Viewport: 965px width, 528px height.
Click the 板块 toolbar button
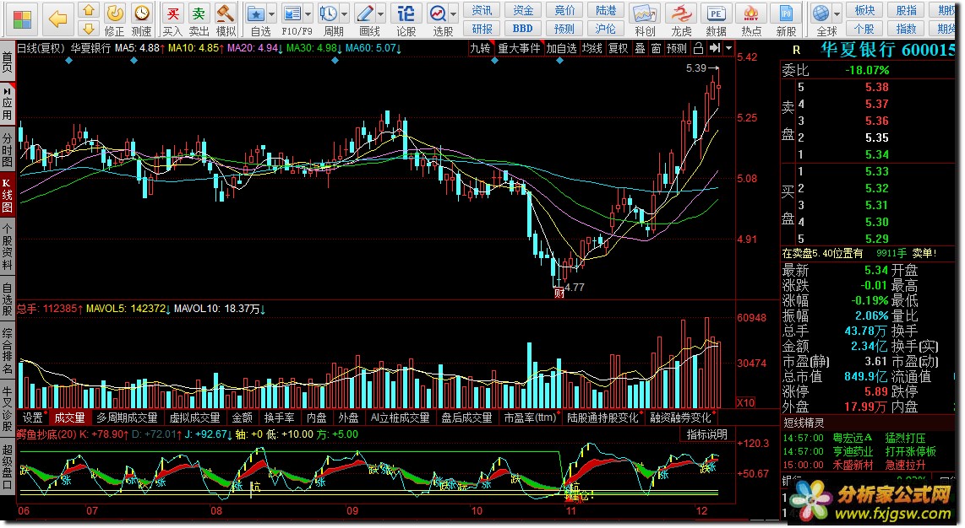pos(864,10)
